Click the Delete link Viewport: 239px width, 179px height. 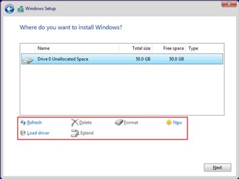[85, 123]
